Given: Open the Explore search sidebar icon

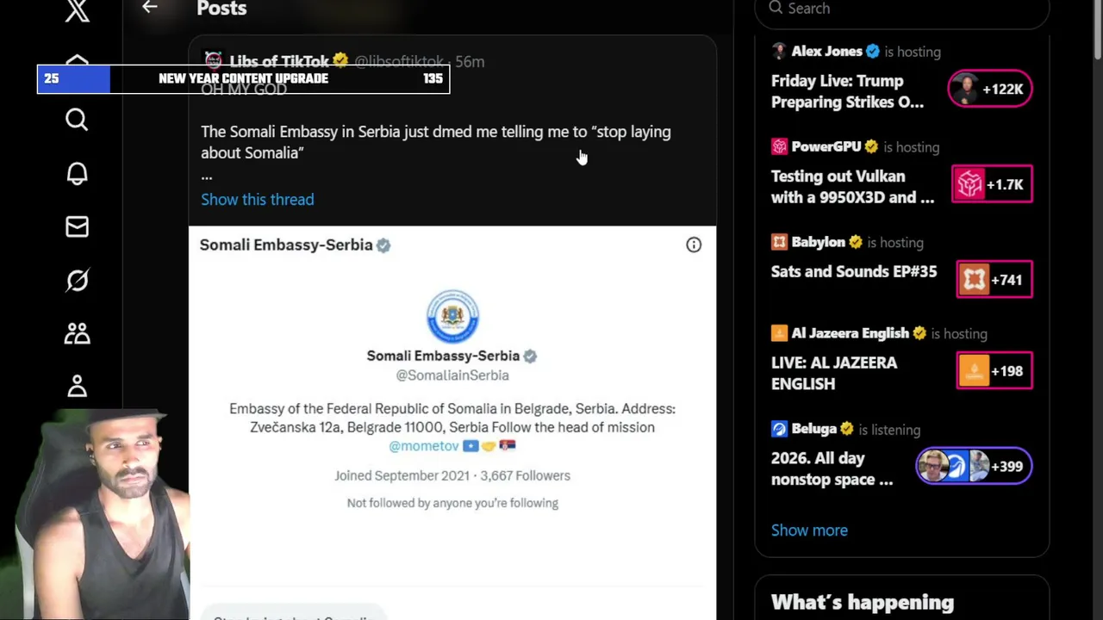Looking at the screenshot, I should [77, 120].
